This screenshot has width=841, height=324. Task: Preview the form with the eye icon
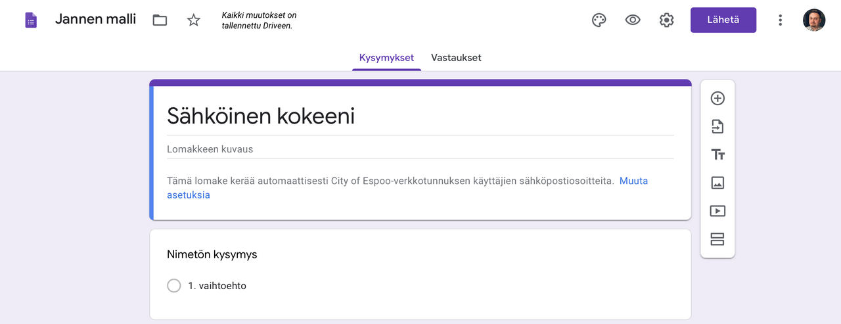click(x=633, y=20)
